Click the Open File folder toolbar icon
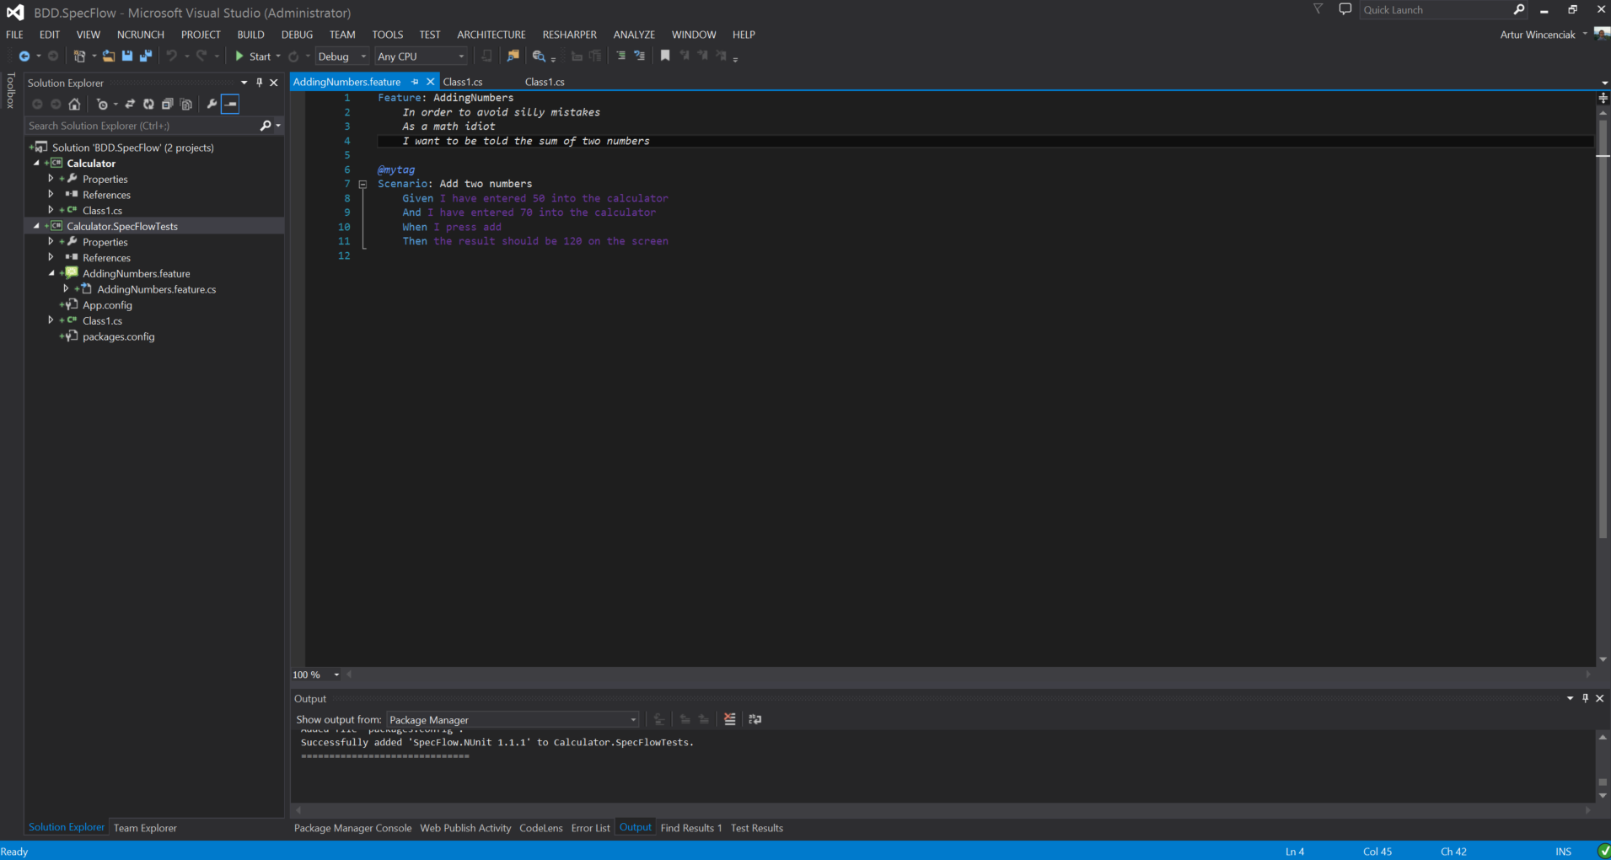Viewport: 1611px width, 860px height. click(x=109, y=56)
